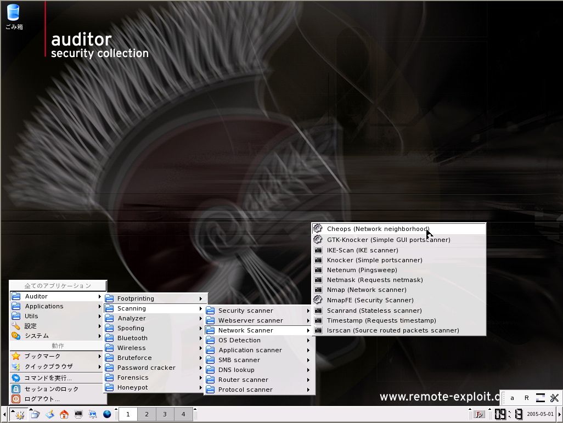This screenshot has height=423, width=563.
Task: Open the Application scanner submenu
Action: [x=259, y=350]
